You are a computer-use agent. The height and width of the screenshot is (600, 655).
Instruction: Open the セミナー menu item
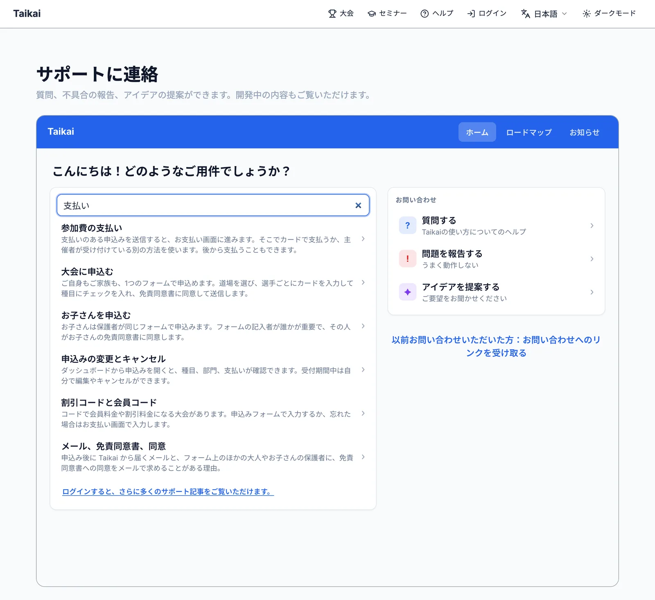pyautogui.click(x=387, y=13)
